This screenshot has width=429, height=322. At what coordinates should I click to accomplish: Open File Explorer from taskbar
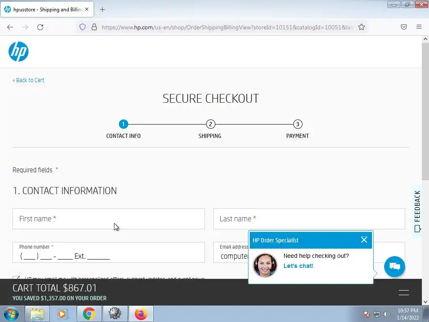37,314
